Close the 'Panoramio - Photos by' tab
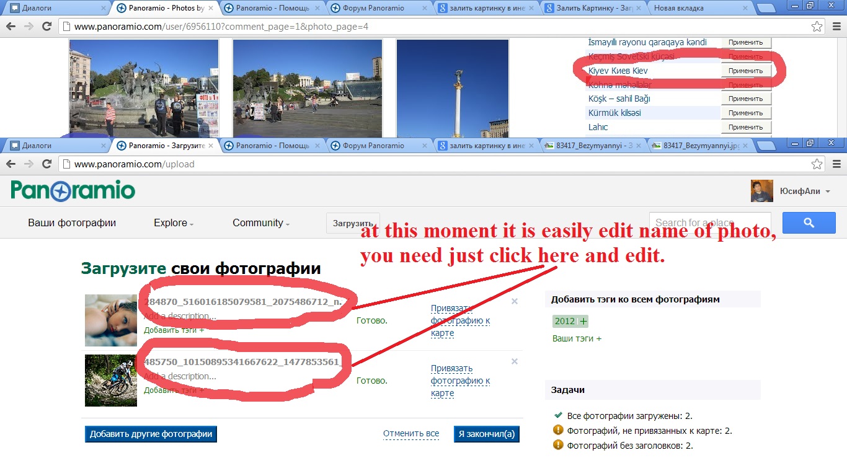This screenshot has width=847, height=476. [x=211, y=8]
